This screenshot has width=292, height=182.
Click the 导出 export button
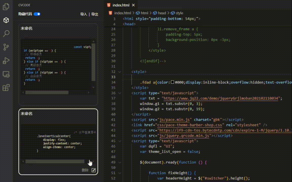(95, 14)
